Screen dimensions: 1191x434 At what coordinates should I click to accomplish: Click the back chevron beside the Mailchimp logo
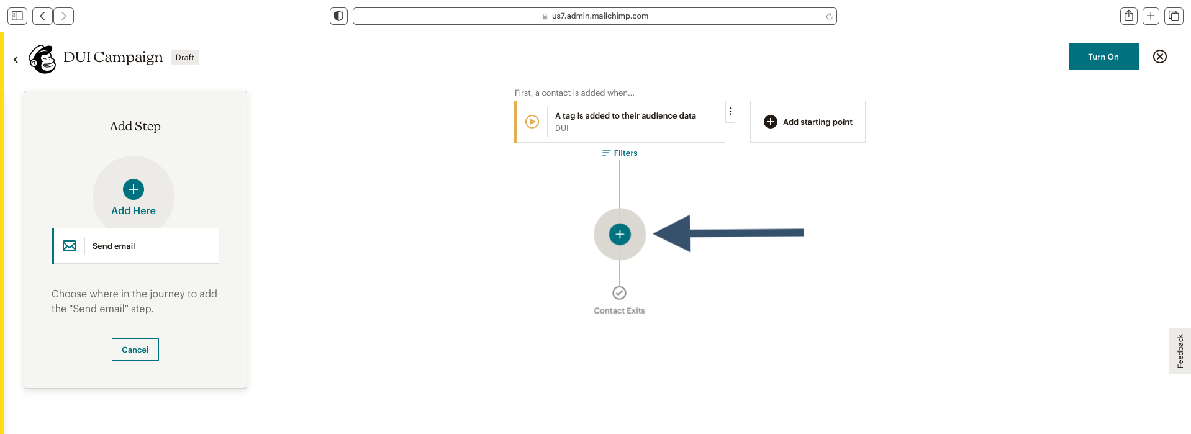coord(16,60)
